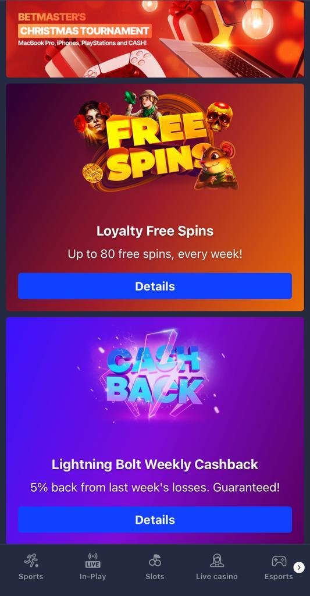This screenshot has height=596, width=310.
Task: Open the Esports tab label
Action: [279, 577]
